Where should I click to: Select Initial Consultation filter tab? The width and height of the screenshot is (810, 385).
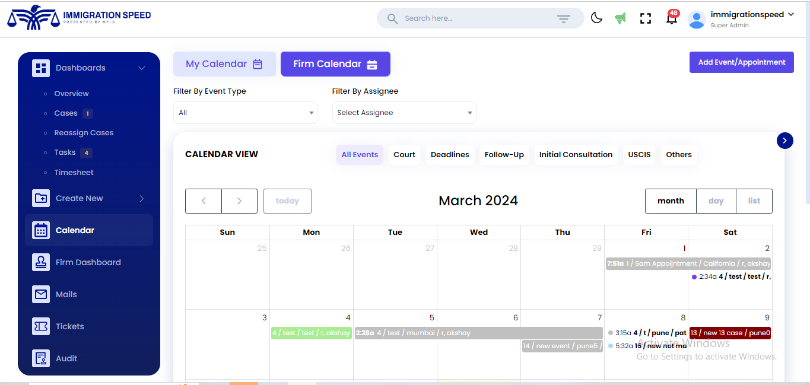tap(576, 155)
